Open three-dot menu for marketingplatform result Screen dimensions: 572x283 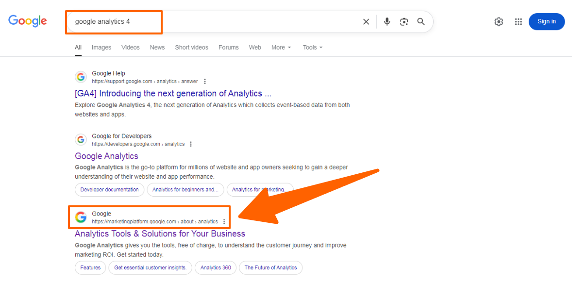224,222
